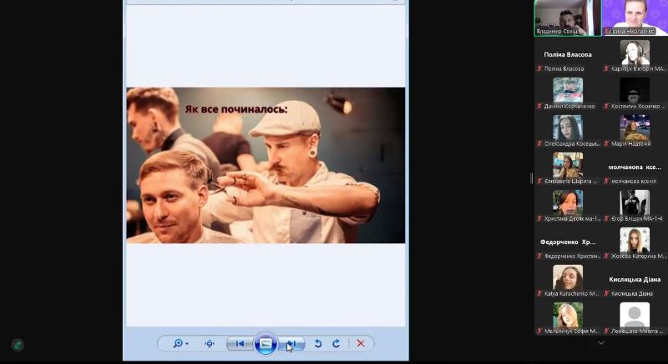
Task: Go to the previous image
Action: [240, 343]
